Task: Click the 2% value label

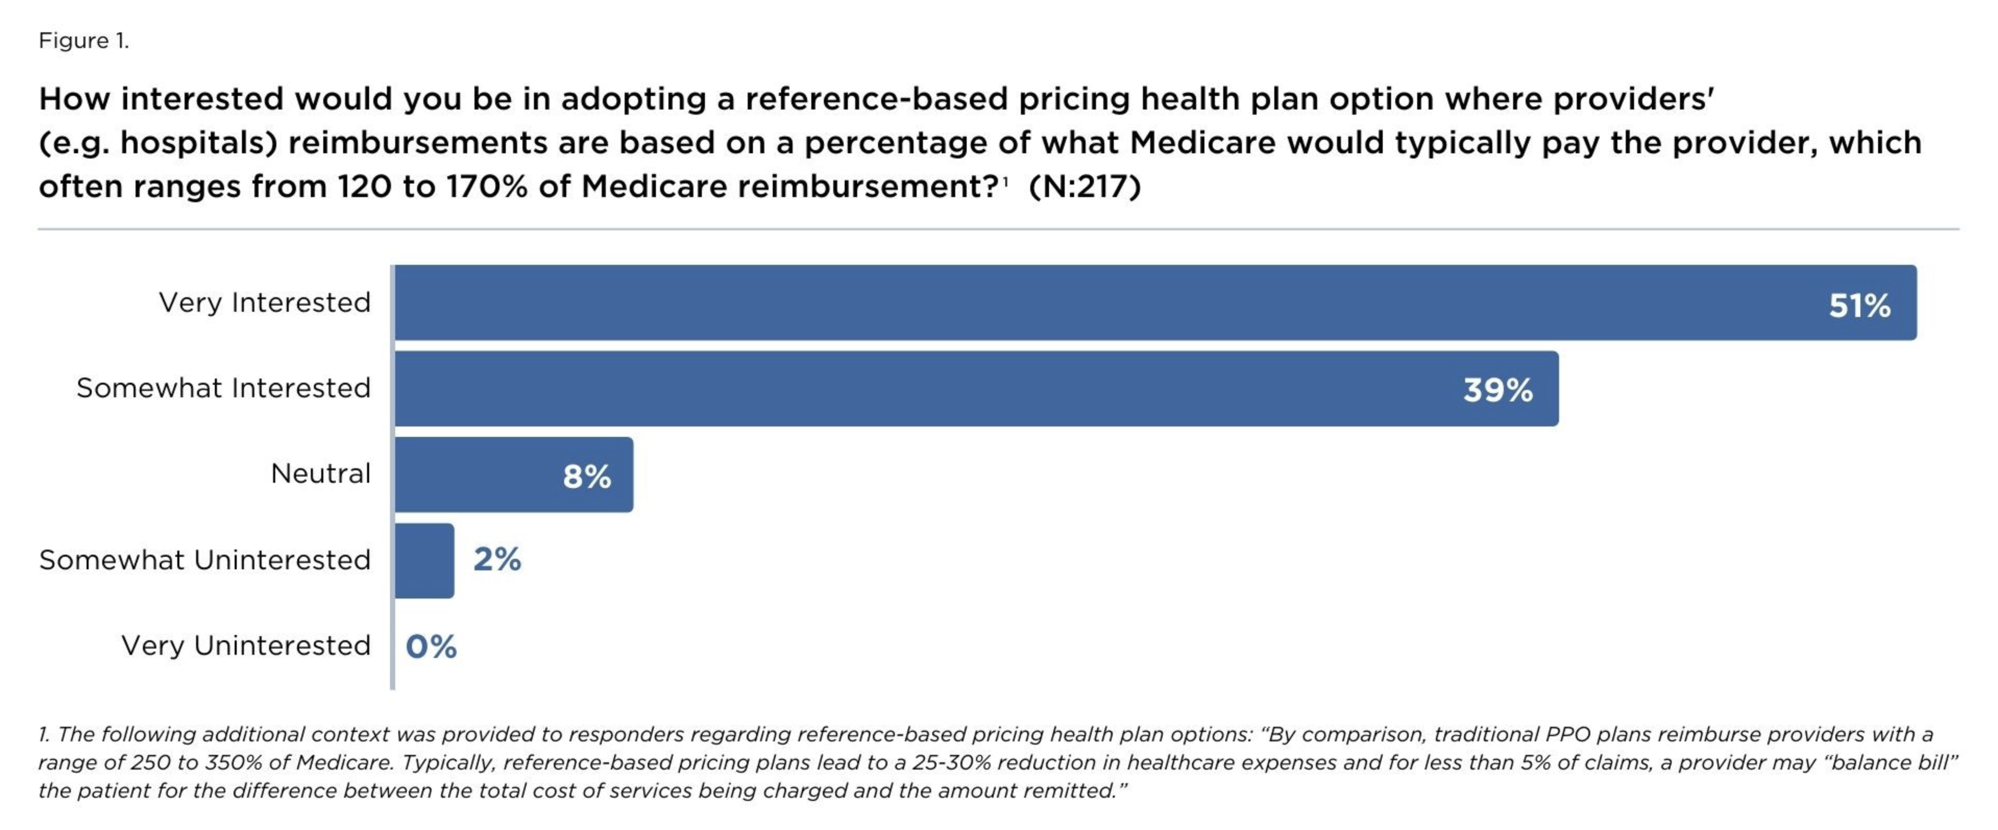Action: [497, 559]
